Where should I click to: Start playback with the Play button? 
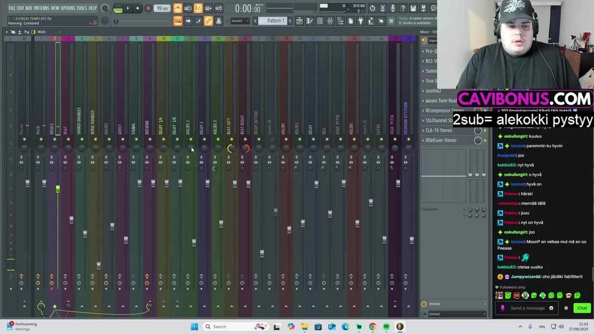(128, 8)
